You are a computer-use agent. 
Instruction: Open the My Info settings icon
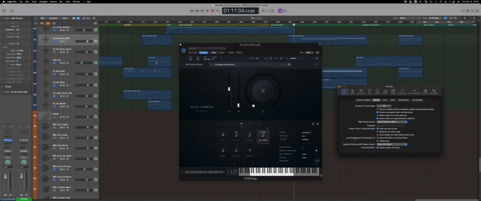point(426,91)
